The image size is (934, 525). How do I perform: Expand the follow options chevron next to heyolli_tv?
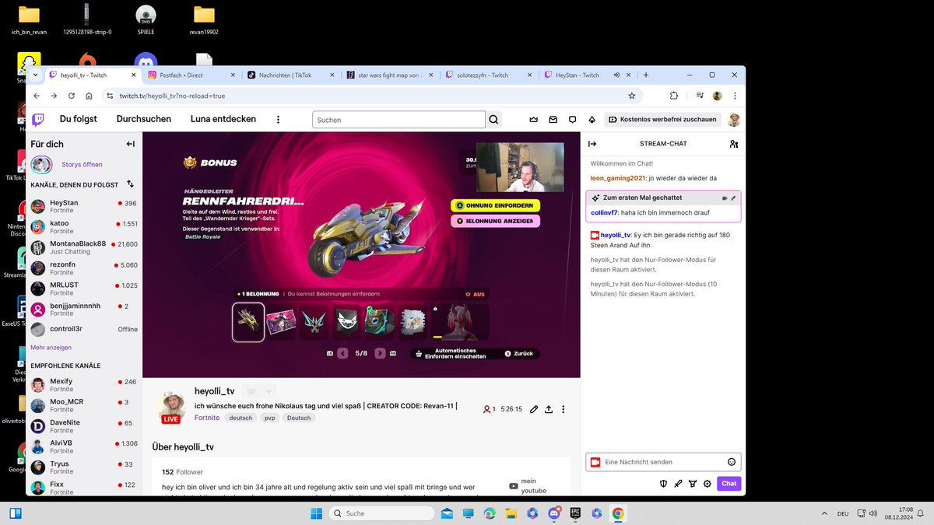click(x=269, y=391)
